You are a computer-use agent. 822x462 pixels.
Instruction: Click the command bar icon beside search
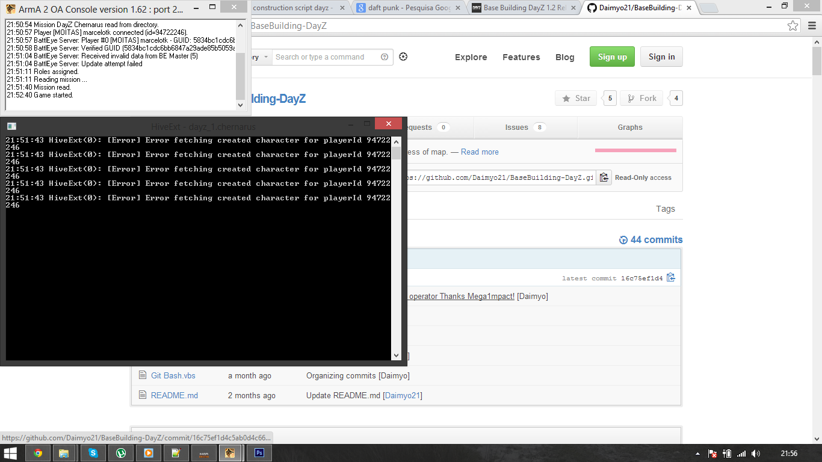click(x=403, y=57)
